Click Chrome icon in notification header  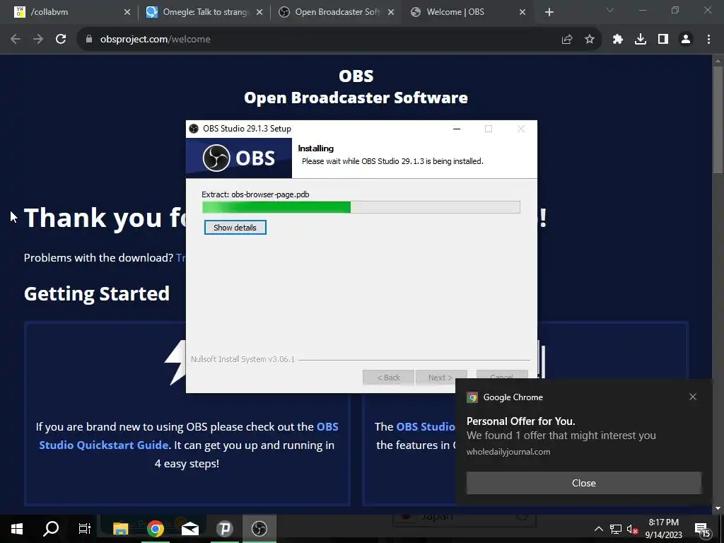[x=472, y=397]
